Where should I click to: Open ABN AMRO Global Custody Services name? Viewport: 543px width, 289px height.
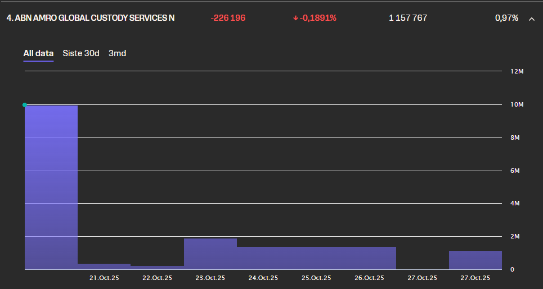pyautogui.click(x=91, y=18)
